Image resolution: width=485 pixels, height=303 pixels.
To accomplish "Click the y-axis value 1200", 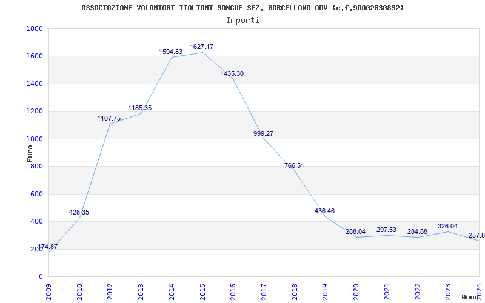I will [x=35, y=112].
